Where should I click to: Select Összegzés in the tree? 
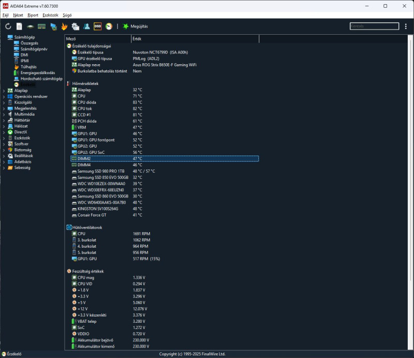click(x=29, y=43)
